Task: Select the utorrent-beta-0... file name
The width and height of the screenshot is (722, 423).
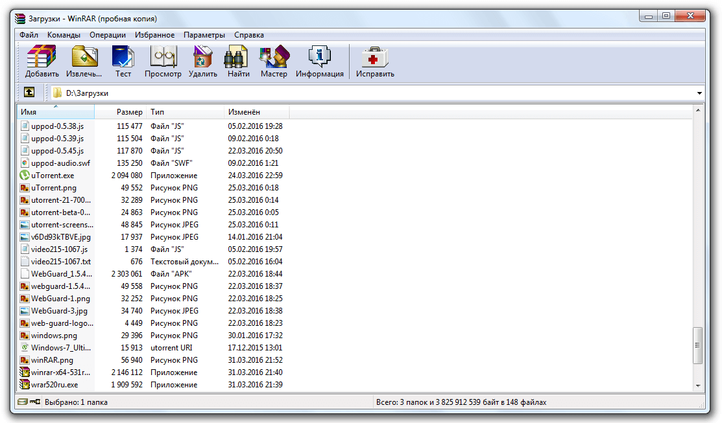Action: 61,212
